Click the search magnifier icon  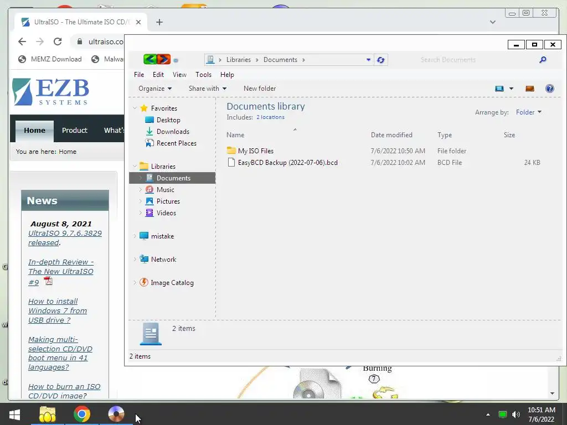pyautogui.click(x=543, y=60)
